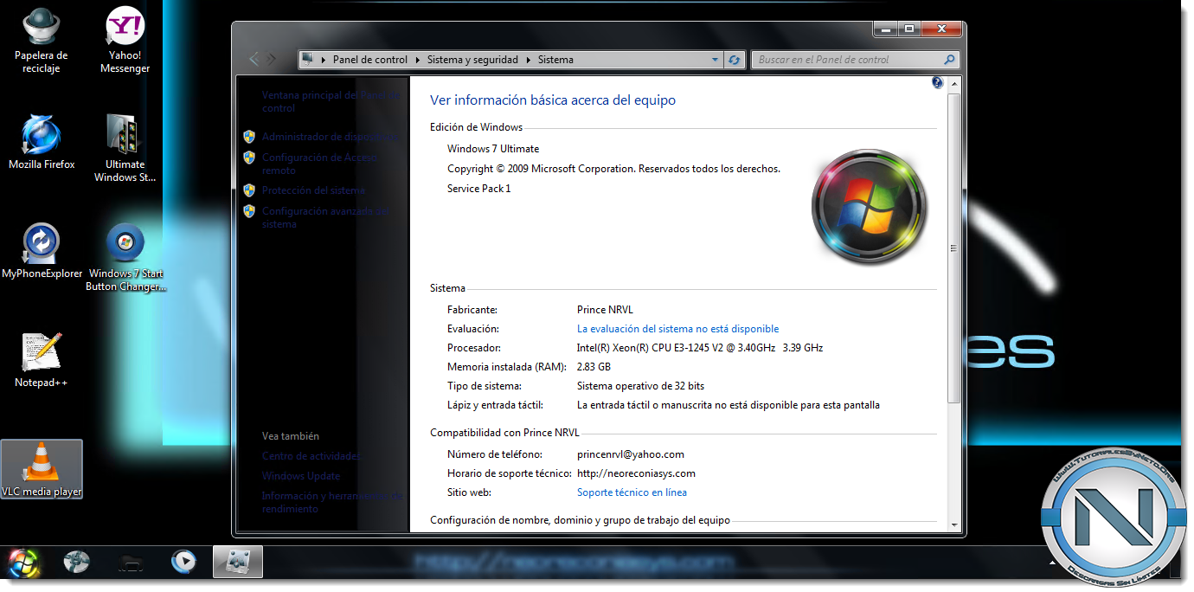Open the black folder taskbar icon
Viewport: 1194px width, 592px height.
(x=131, y=563)
